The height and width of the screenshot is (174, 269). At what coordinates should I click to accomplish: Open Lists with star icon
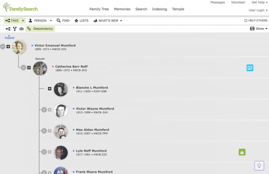click(81, 20)
